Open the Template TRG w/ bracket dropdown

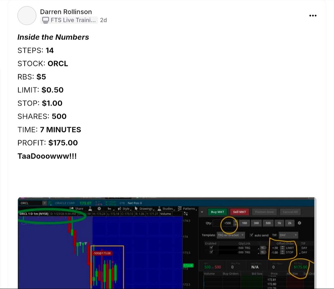click(x=231, y=235)
